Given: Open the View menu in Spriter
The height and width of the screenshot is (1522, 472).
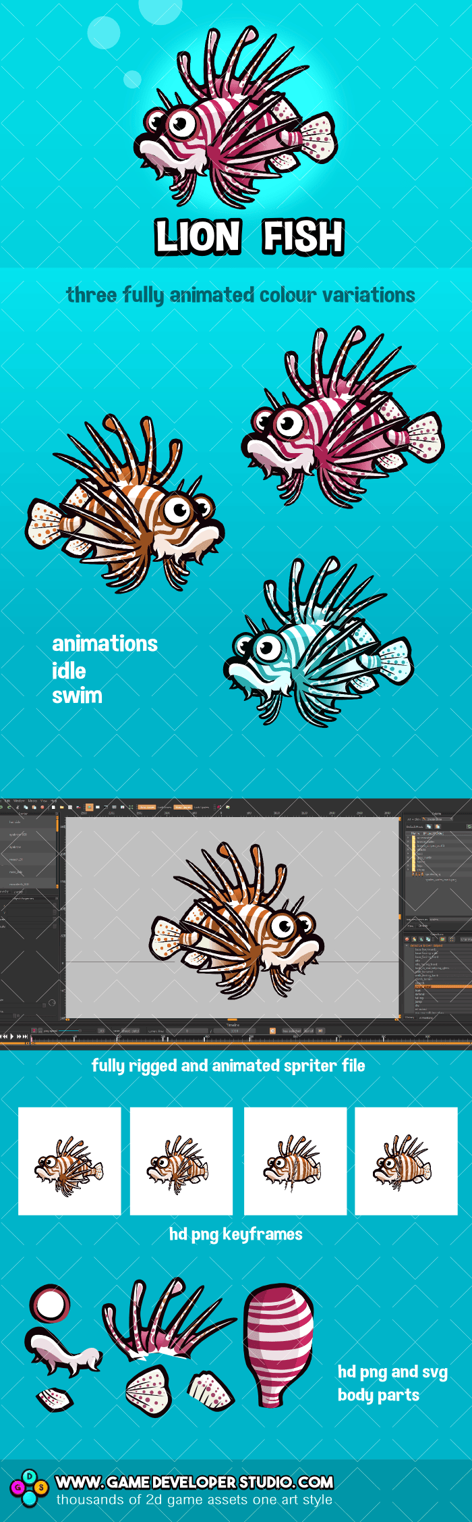Looking at the screenshot, I should pyautogui.click(x=44, y=801).
